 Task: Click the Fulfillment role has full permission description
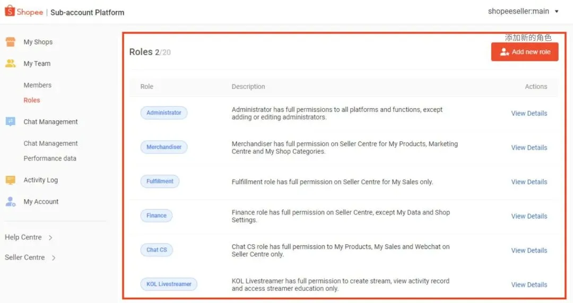332,182
